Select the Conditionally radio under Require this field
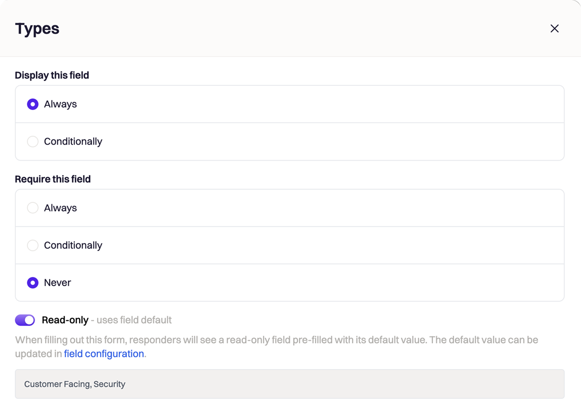Screen dimensions: 581x419 coord(33,245)
